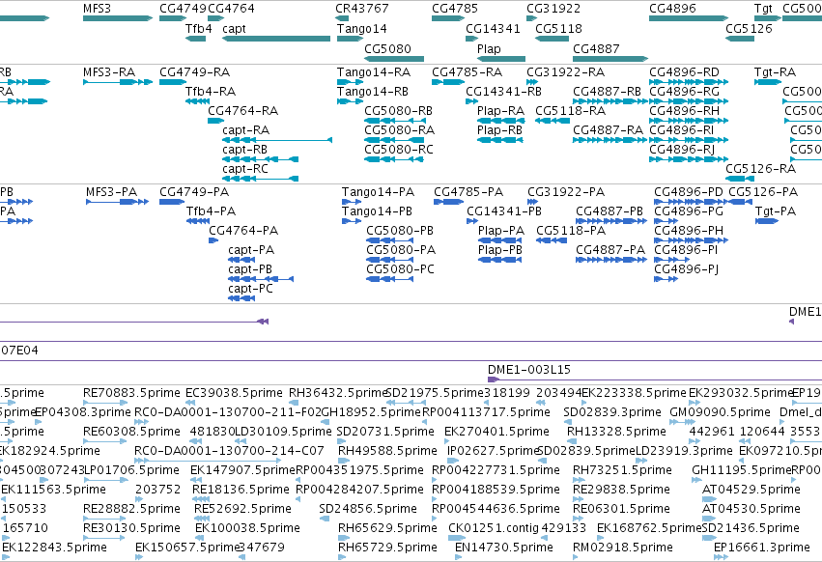Select the Tgt-RA transcript label
The image size is (822, 562).
tap(776, 72)
